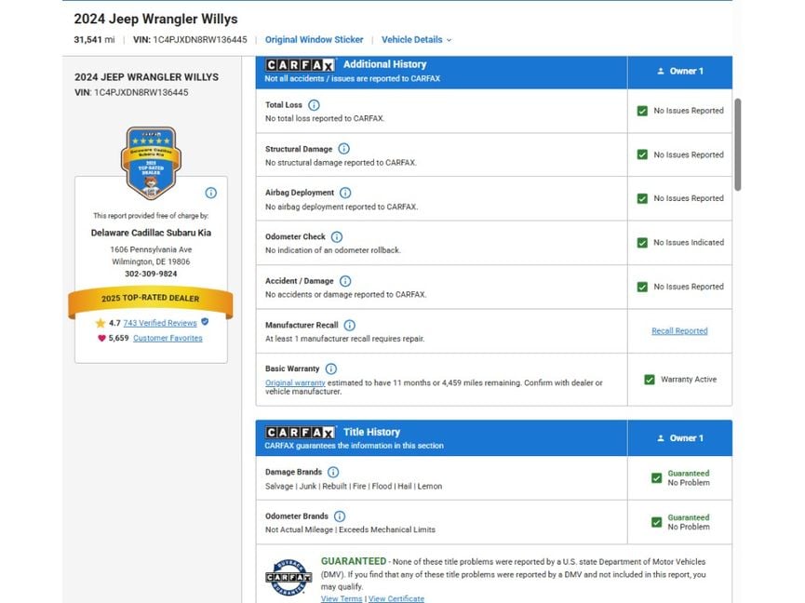Screen dimensions: 805x603
Task: Click the CARFAX logo in Title History header
Action: (x=300, y=433)
